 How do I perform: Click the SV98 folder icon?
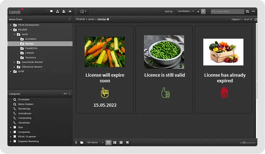[15, 72]
